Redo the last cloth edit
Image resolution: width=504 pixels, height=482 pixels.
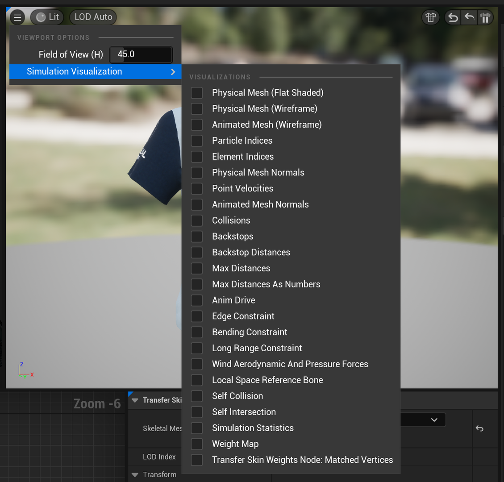(x=469, y=17)
